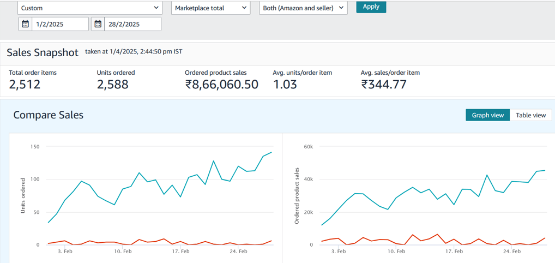Screen dimensions: 555x263
Task: Open the end date calendar icon
Action: [x=98, y=24]
